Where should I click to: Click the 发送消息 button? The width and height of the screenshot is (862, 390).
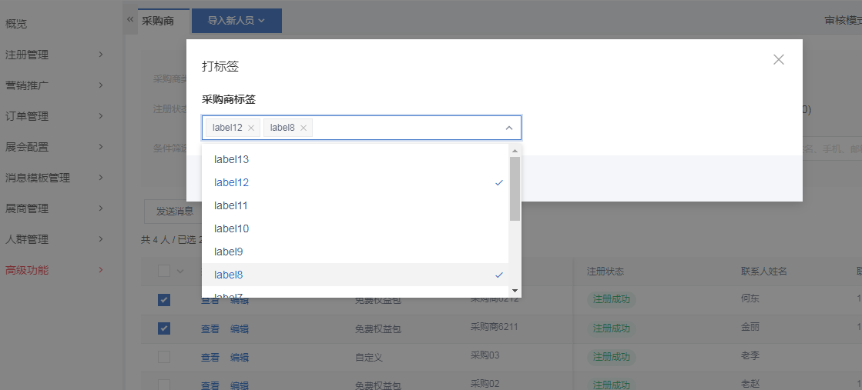(x=175, y=212)
